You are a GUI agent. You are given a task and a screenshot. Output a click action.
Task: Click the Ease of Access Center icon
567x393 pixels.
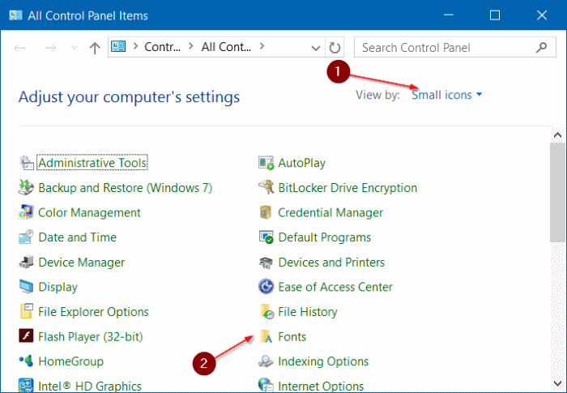[x=266, y=287]
